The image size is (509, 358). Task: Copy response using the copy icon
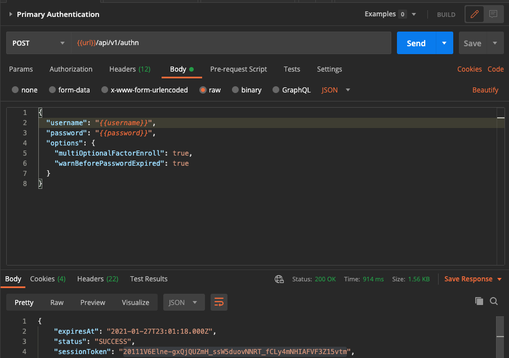point(479,301)
